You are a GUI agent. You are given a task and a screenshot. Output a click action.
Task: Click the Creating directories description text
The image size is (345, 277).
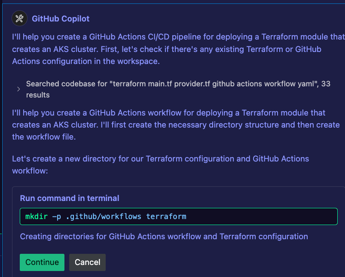click(x=164, y=237)
